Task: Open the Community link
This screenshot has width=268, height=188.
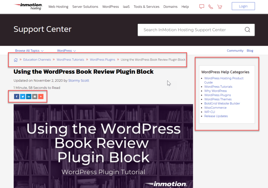Action: (x=235, y=51)
